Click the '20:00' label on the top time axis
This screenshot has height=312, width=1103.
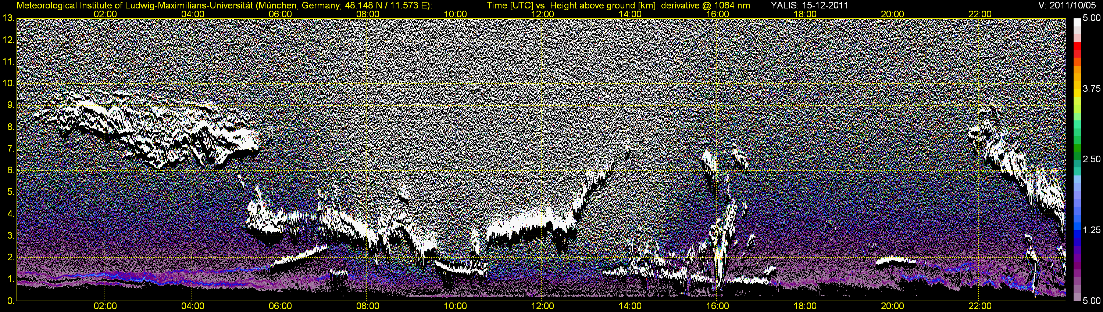892,14
